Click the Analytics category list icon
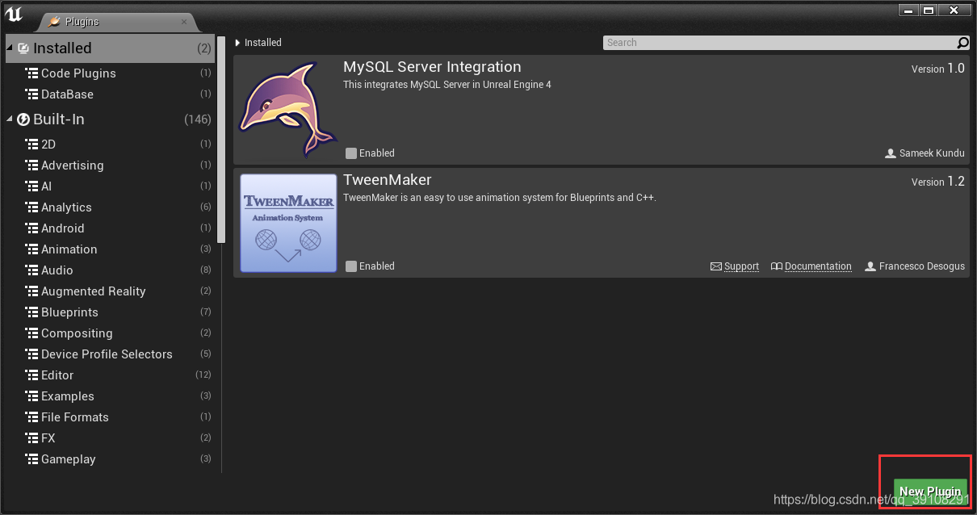Image resolution: width=977 pixels, height=515 pixels. tap(31, 207)
